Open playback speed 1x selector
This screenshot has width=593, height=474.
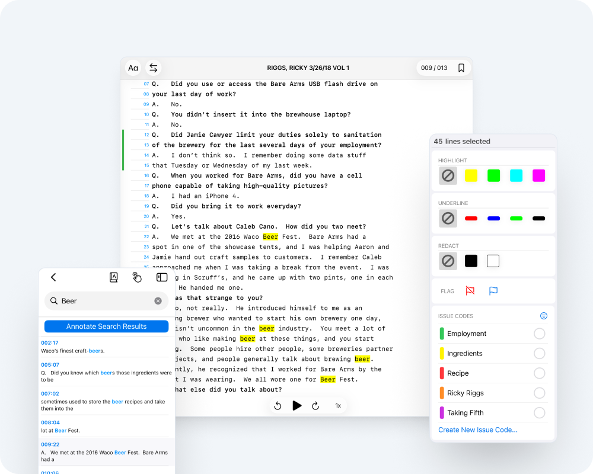click(338, 406)
